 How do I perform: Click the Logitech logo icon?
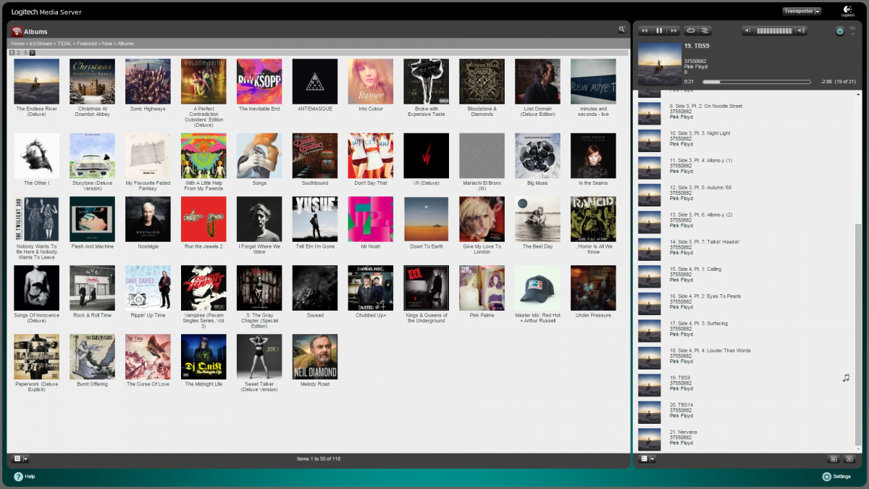[x=848, y=11]
